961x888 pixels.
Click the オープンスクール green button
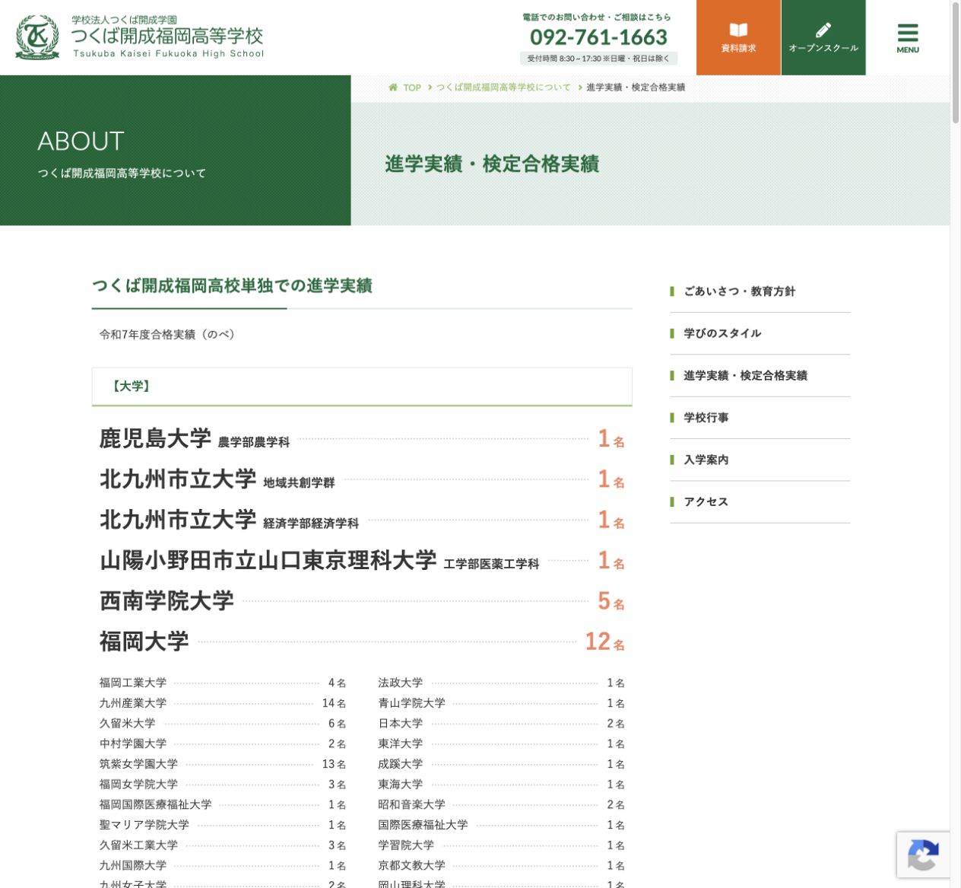coord(823,37)
